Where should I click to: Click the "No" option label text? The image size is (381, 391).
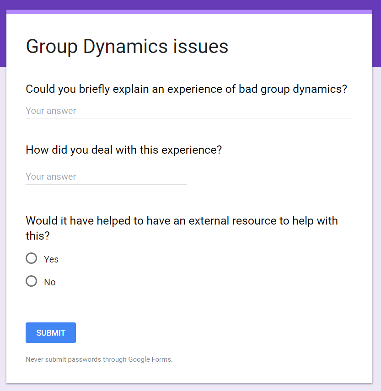coord(50,282)
